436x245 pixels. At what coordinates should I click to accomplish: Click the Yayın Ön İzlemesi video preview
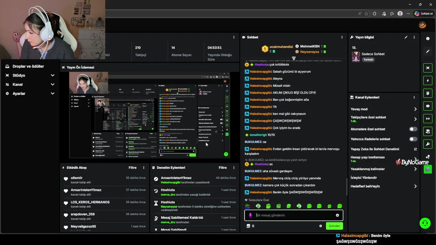pyautogui.click(x=150, y=115)
